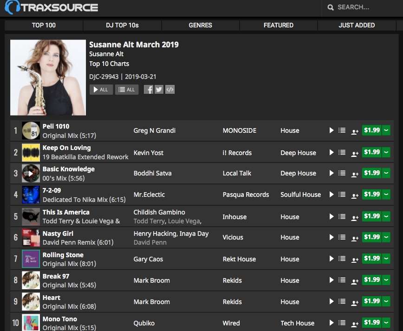The height and width of the screenshot is (331, 403).
Task: Buy Mono Tono for $1.99
Action: [371, 322]
